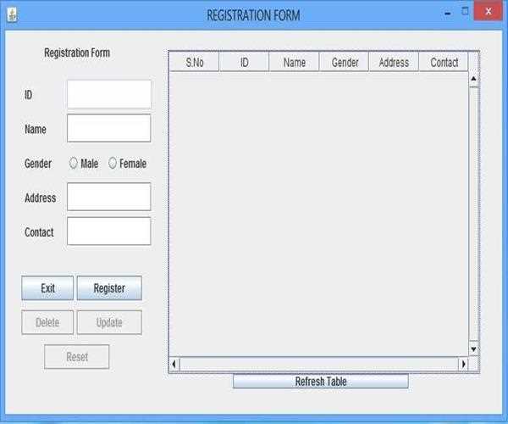Click into the Address text box
Image resolution: width=508 pixels, height=424 pixels.
pyautogui.click(x=108, y=197)
